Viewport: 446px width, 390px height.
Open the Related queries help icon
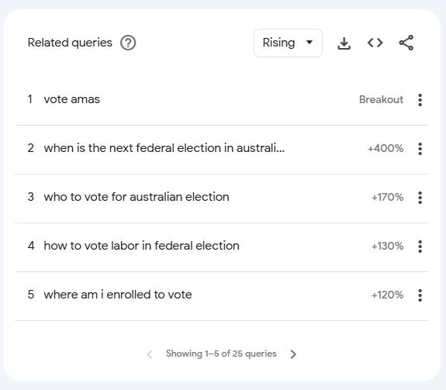click(x=128, y=43)
